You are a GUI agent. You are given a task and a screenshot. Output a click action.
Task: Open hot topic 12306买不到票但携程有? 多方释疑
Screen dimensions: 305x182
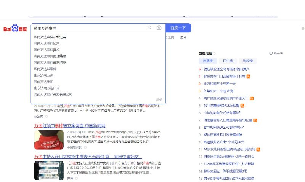coord(229,164)
